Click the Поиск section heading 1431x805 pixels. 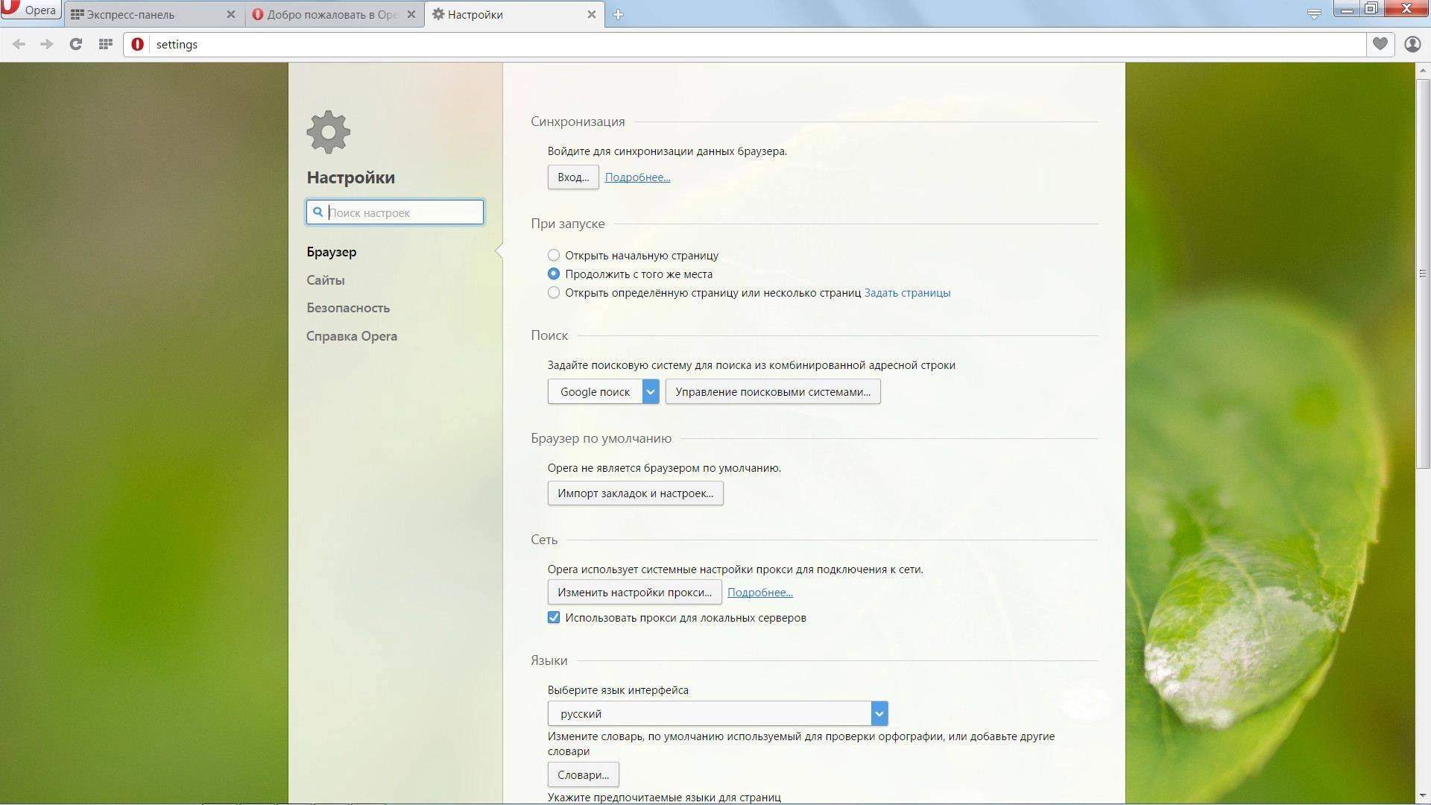(549, 335)
